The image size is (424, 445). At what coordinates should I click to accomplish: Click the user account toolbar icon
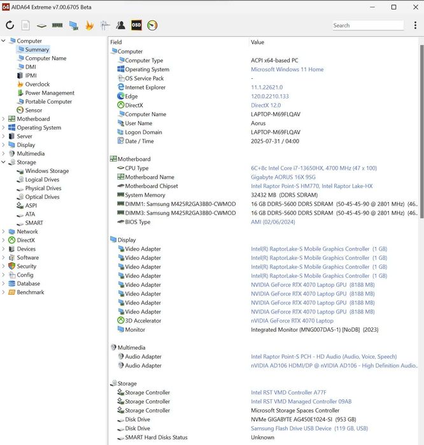pos(120,25)
